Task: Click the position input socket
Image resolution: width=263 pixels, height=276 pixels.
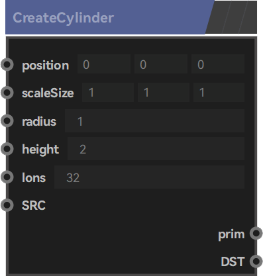Action: 7,64
